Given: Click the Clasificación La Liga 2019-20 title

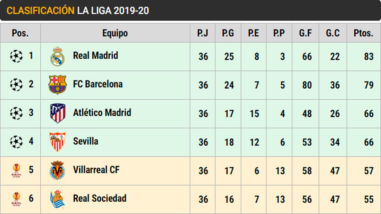Looking at the screenshot, I should [78, 10].
